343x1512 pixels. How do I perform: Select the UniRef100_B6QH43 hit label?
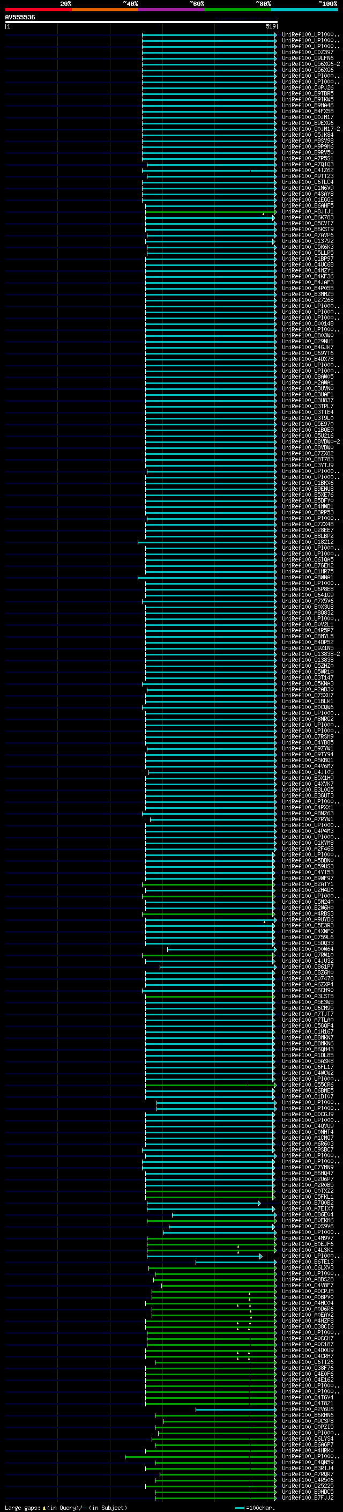(308, 1049)
